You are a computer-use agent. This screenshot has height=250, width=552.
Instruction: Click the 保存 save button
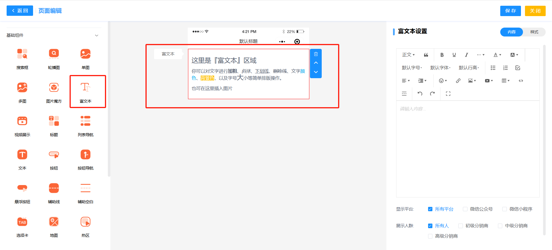coord(510,11)
